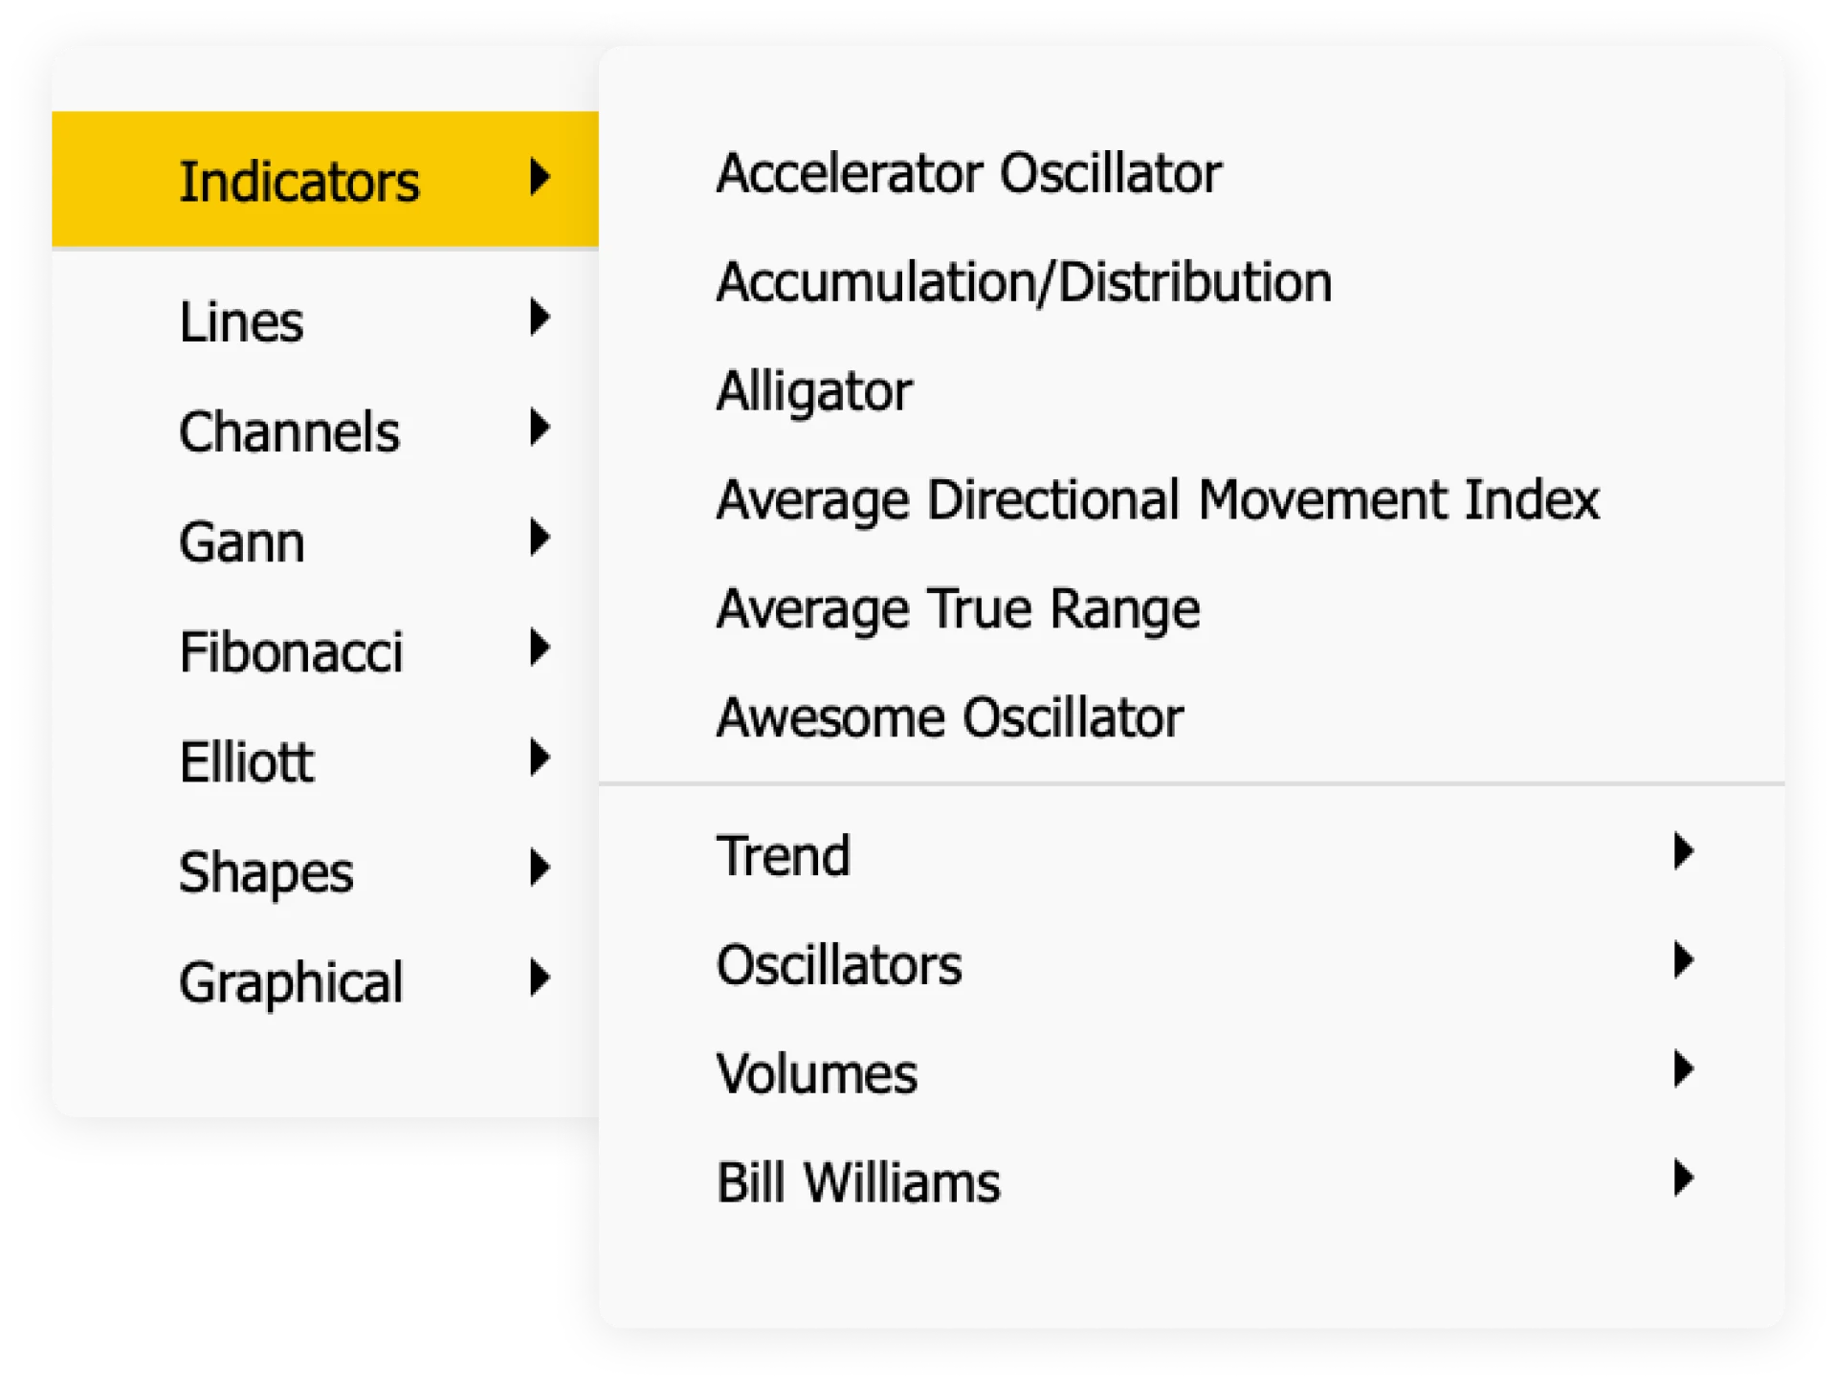Insert Average Directional Movement Index
Image resolution: width=1837 pixels, height=1386 pixels.
[1158, 499]
